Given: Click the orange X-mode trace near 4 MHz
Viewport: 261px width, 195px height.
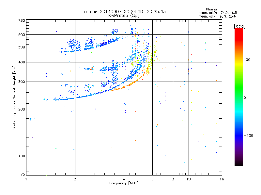Looking at the screenshot, I should coord(124,87).
